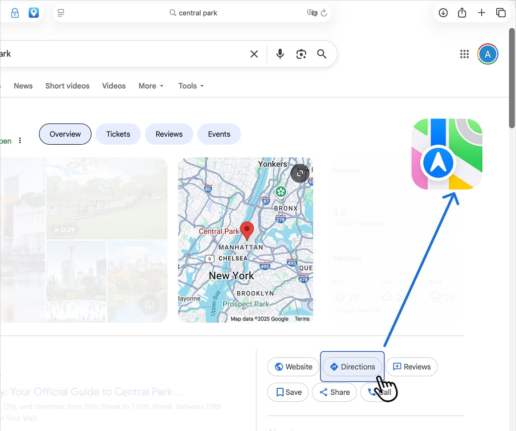Click the Website button
The height and width of the screenshot is (431, 516).
point(293,367)
